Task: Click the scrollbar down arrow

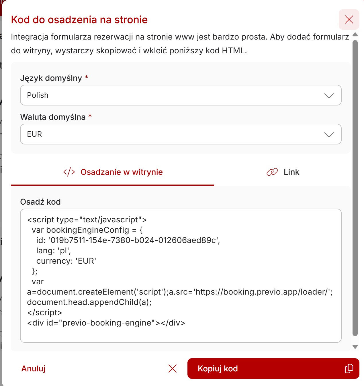Action: [355, 347]
